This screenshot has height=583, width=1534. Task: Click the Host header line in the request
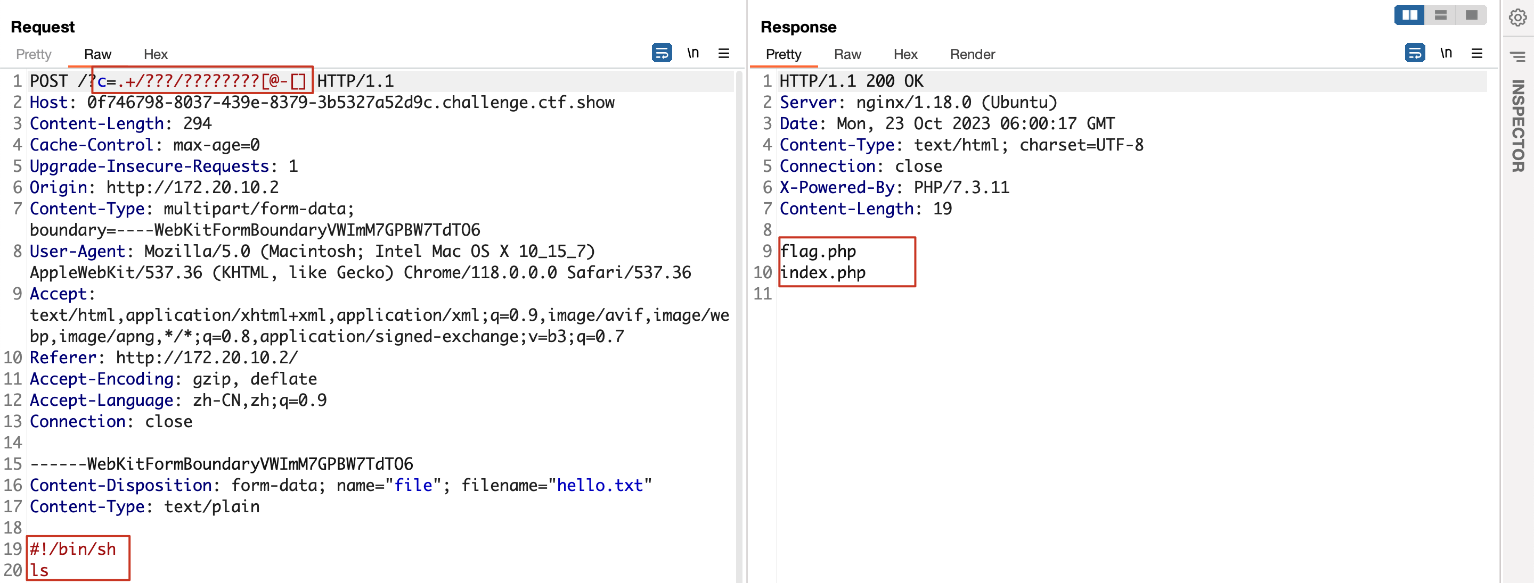point(322,102)
